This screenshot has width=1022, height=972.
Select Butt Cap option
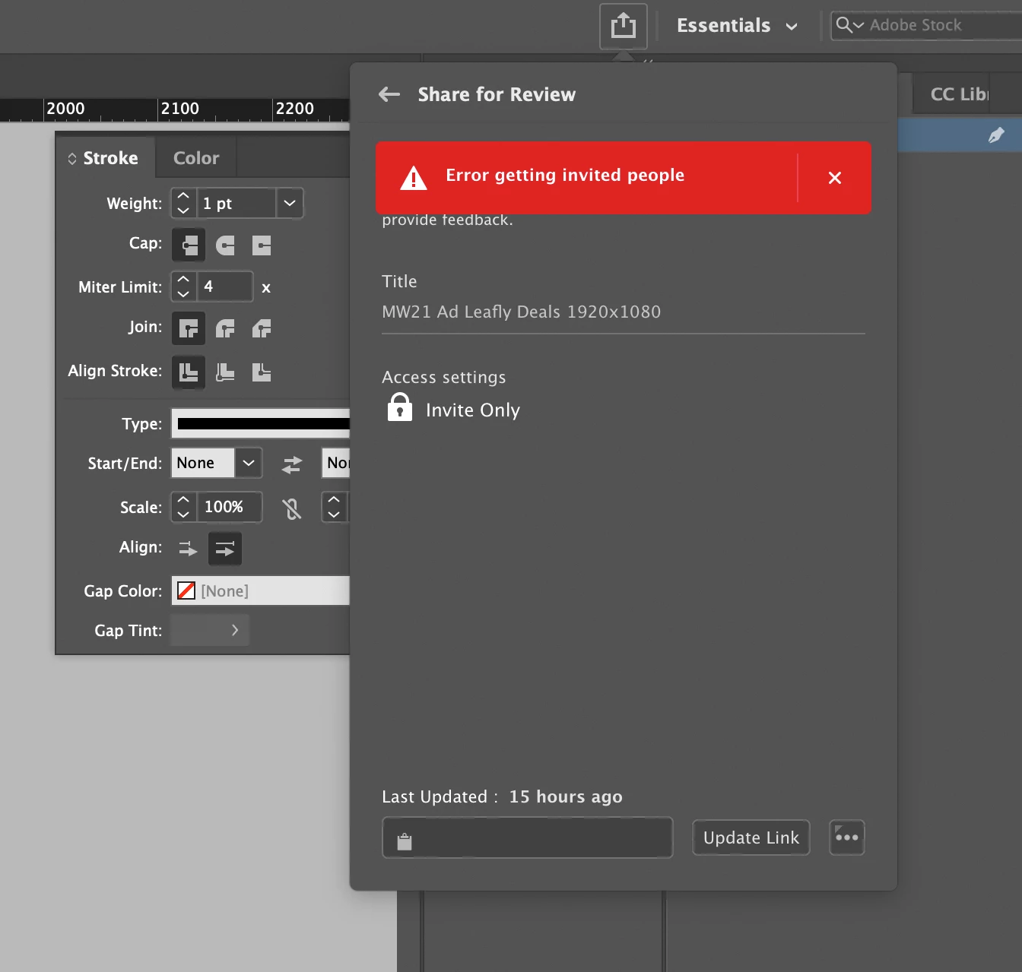pos(189,245)
